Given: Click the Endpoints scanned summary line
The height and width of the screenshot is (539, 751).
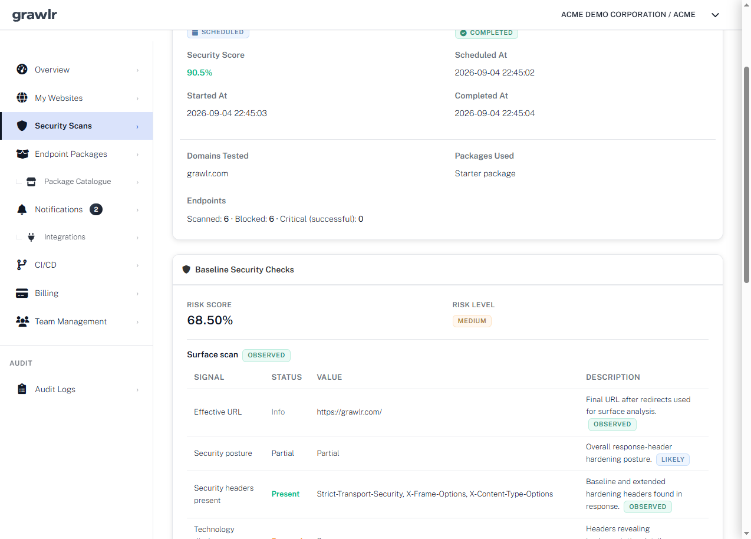Looking at the screenshot, I should pyautogui.click(x=275, y=219).
